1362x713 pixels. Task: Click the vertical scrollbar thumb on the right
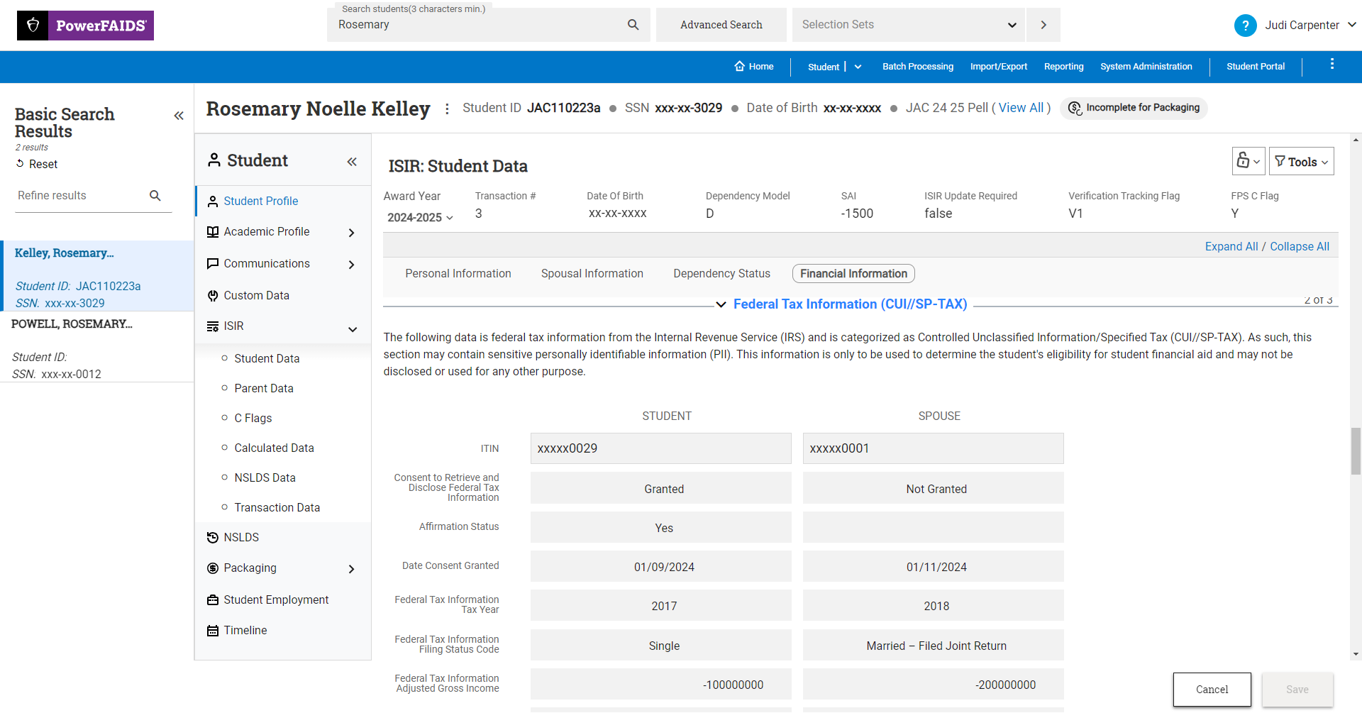tap(1356, 451)
